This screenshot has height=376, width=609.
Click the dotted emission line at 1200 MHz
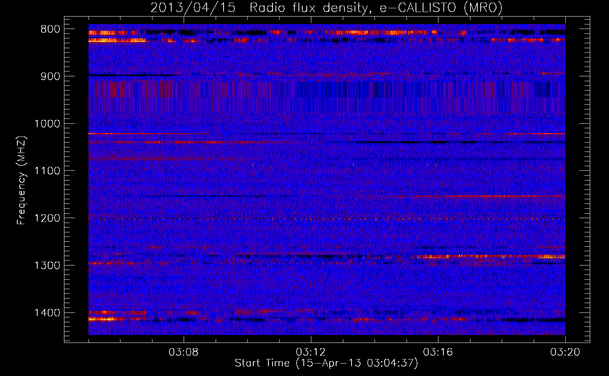327,218
